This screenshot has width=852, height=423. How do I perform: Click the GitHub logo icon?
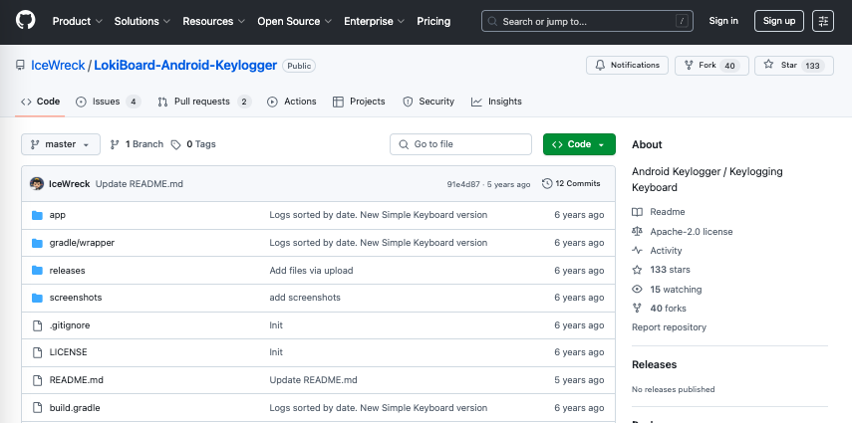26,21
